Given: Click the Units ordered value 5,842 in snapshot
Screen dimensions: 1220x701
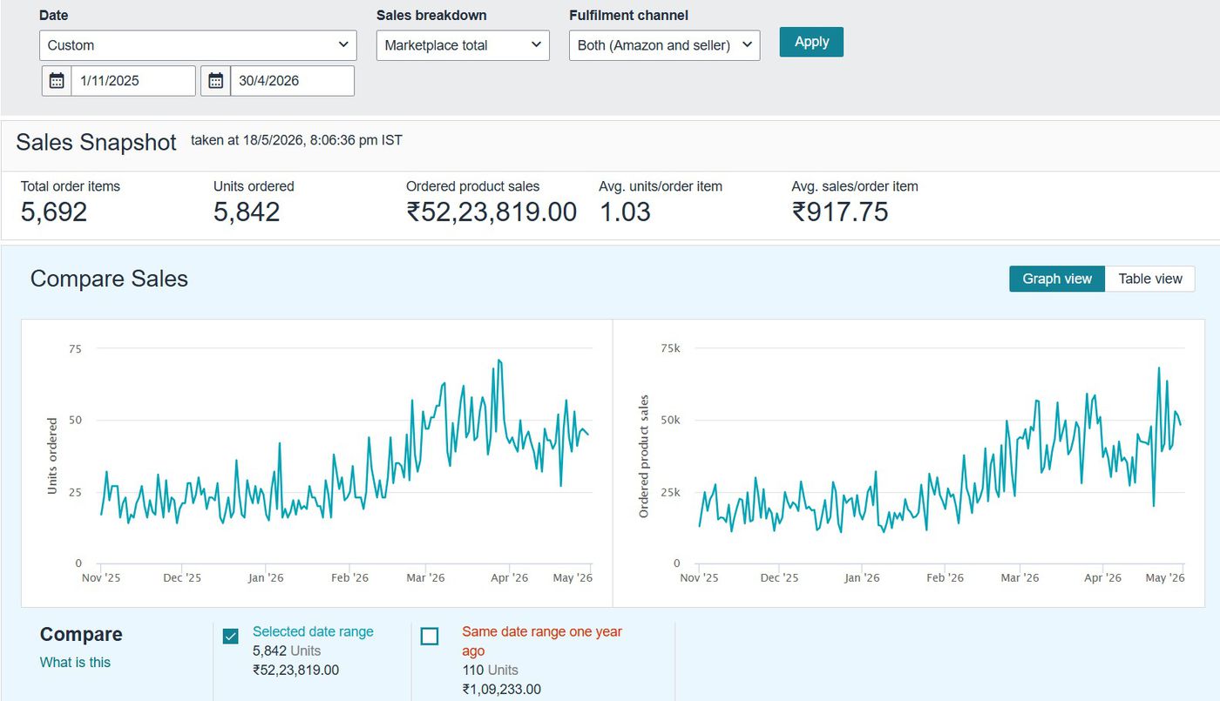Looking at the screenshot, I should (247, 212).
